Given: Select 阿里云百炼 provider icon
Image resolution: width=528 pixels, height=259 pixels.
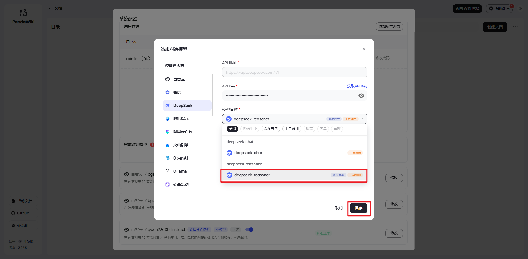Looking at the screenshot, I should pos(167,132).
